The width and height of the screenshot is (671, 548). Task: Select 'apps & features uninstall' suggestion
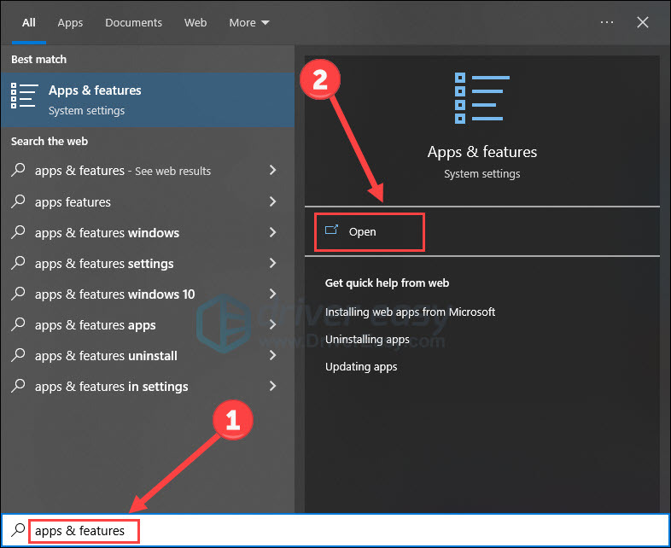tap(148, 356)
